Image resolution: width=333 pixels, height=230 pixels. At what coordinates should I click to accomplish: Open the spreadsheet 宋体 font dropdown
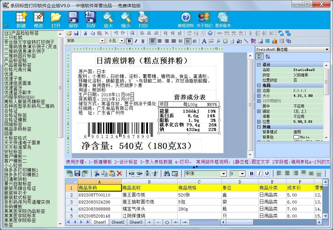click(x=223, y=174)
